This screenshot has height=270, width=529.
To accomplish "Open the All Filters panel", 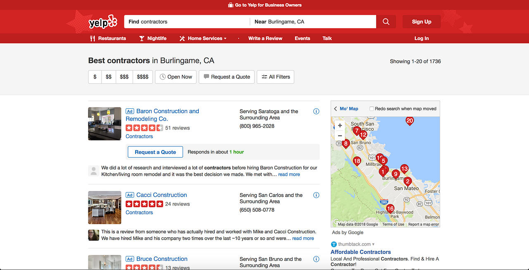I will point(275,77).
